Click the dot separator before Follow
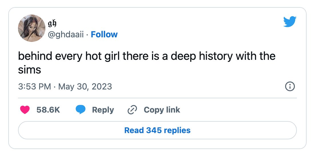Screen dimensions: 314x157 [x=87, y=35]
